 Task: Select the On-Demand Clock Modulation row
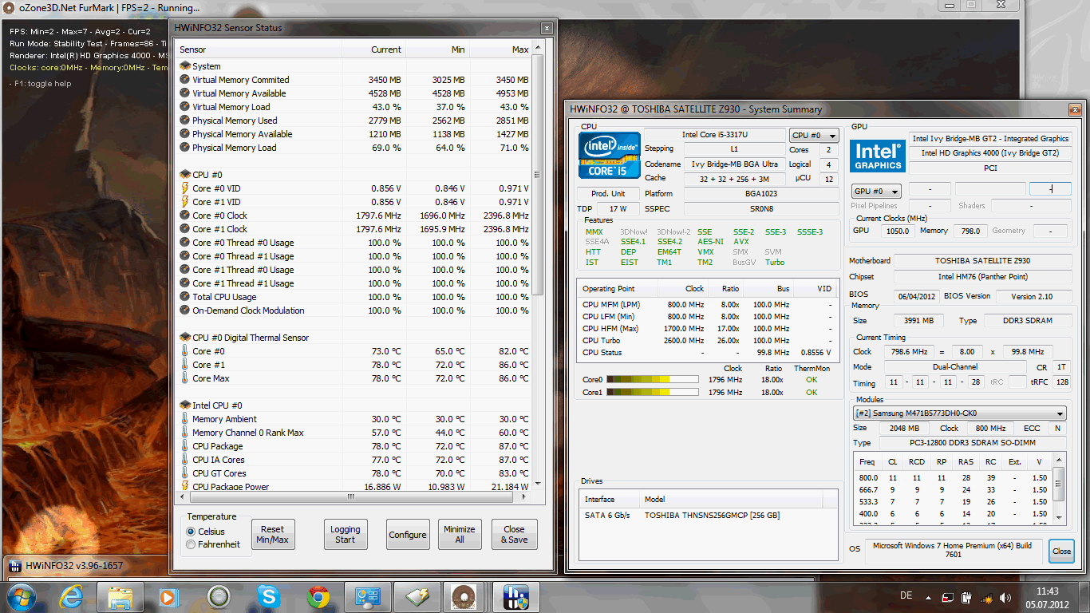(x=353, y=310)
